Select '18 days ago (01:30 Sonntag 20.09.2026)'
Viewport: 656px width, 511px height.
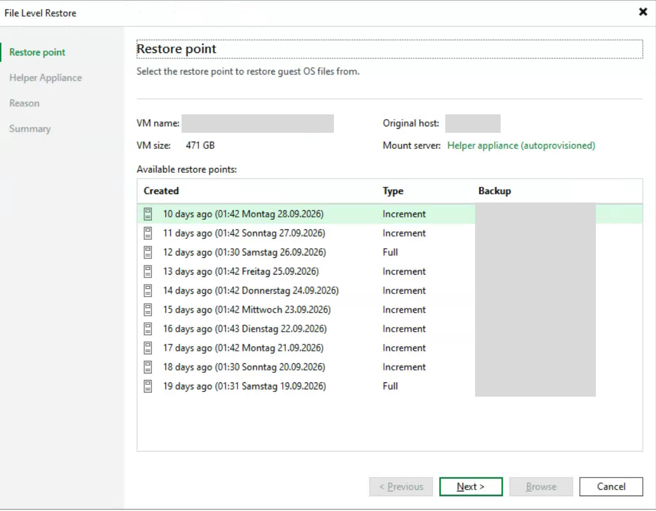(x=389, y=367)
